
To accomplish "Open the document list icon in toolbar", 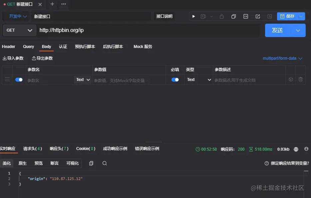I will coord(203,16).
